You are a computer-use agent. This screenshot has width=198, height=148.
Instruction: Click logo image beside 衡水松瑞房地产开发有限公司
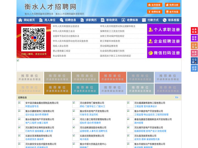click(x=21, y=121)
